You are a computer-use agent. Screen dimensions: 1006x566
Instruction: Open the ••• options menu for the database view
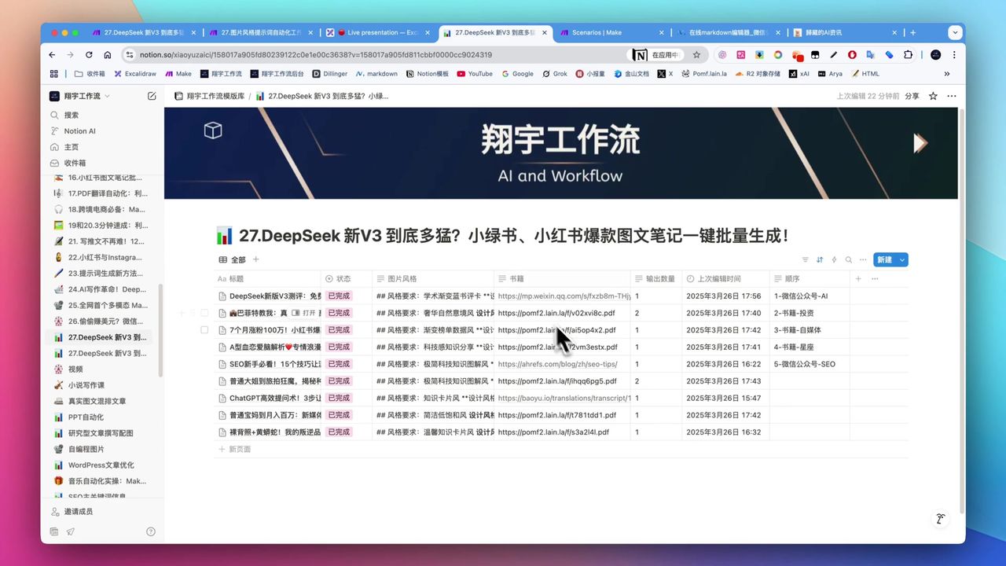click(864, 259)
